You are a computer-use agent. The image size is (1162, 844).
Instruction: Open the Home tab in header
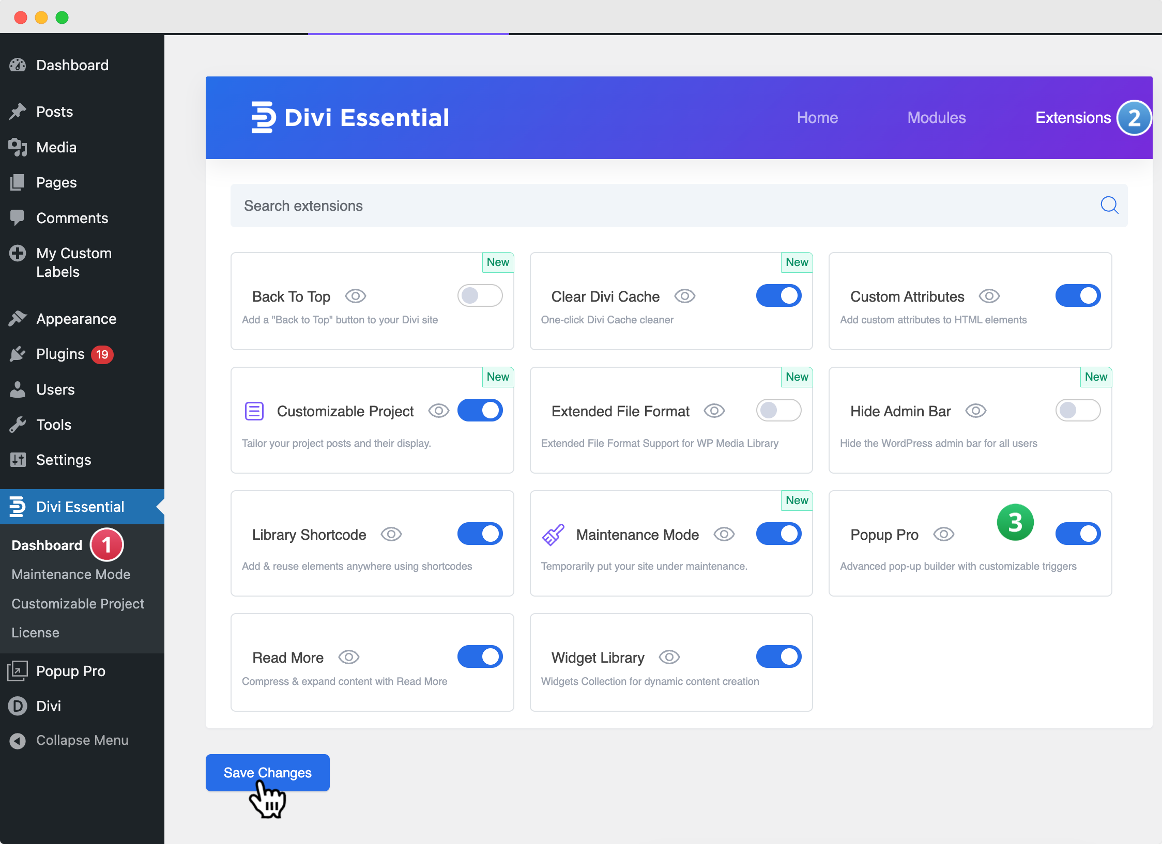click(817, 118)
